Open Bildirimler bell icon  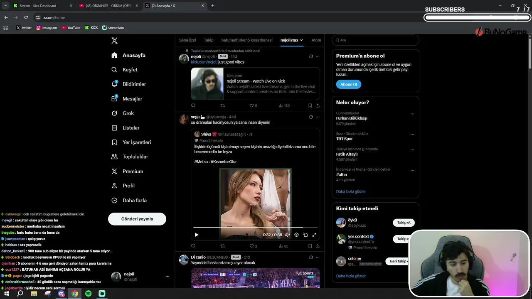pos(114,84)
